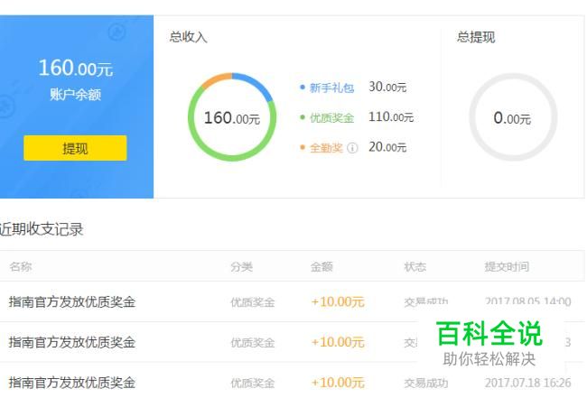
Task: Open the 全勤奖 income link
Action: coord(327,147)
